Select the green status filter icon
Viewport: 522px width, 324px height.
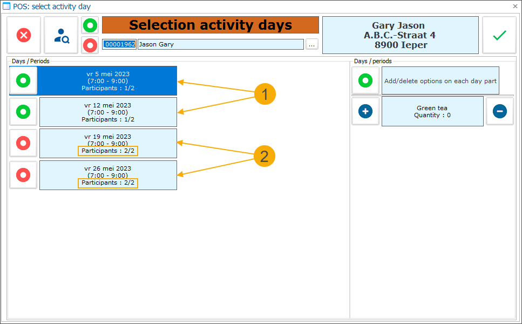[90, 25]
